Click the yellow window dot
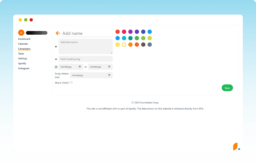Image resolution: width=256 pixels, height=167 pixels. coord(20,20)
